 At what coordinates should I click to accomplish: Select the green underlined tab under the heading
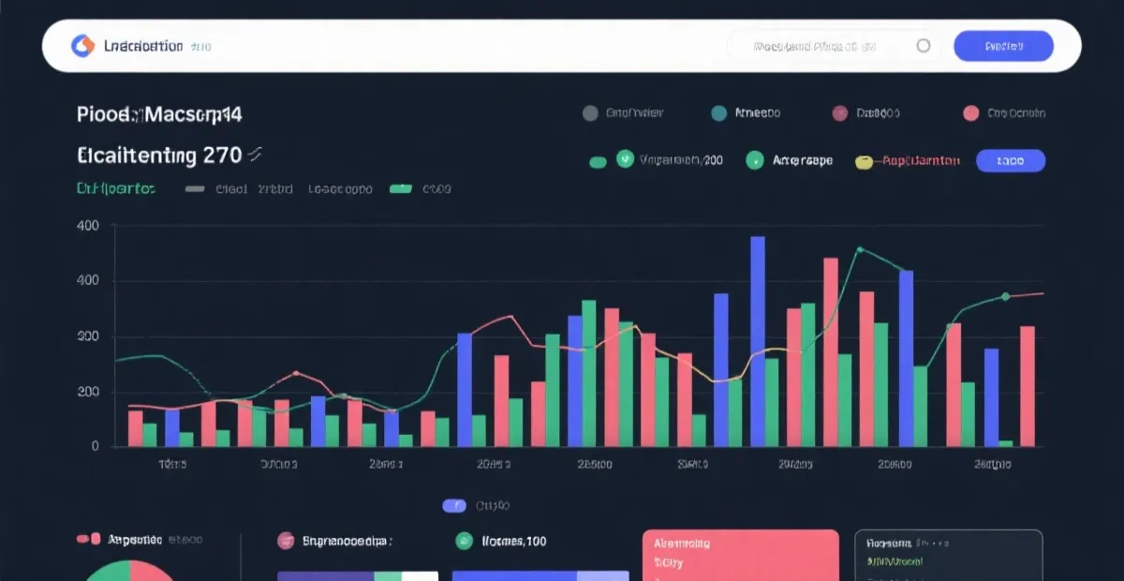click(x=115, y=188)
